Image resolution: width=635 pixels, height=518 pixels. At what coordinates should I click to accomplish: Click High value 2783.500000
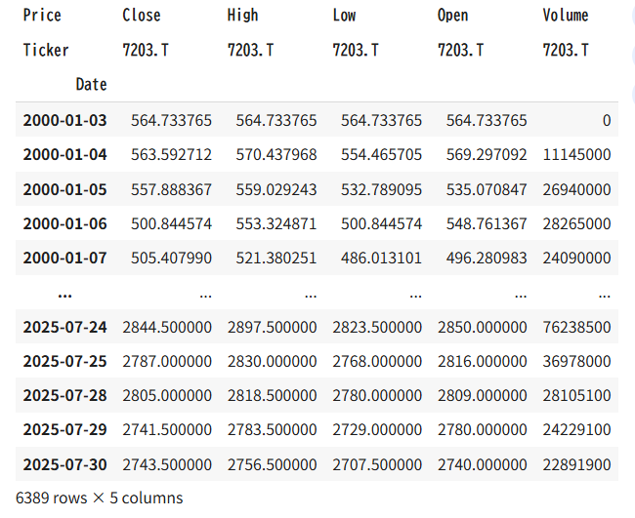click(273, 429)
